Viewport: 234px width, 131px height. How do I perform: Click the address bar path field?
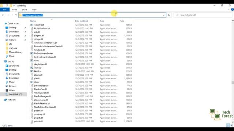[x=92, y=15]
